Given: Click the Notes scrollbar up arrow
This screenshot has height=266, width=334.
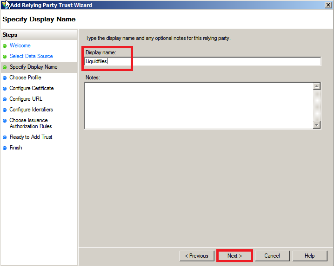Looking at the screenshot, I should 317,86.
